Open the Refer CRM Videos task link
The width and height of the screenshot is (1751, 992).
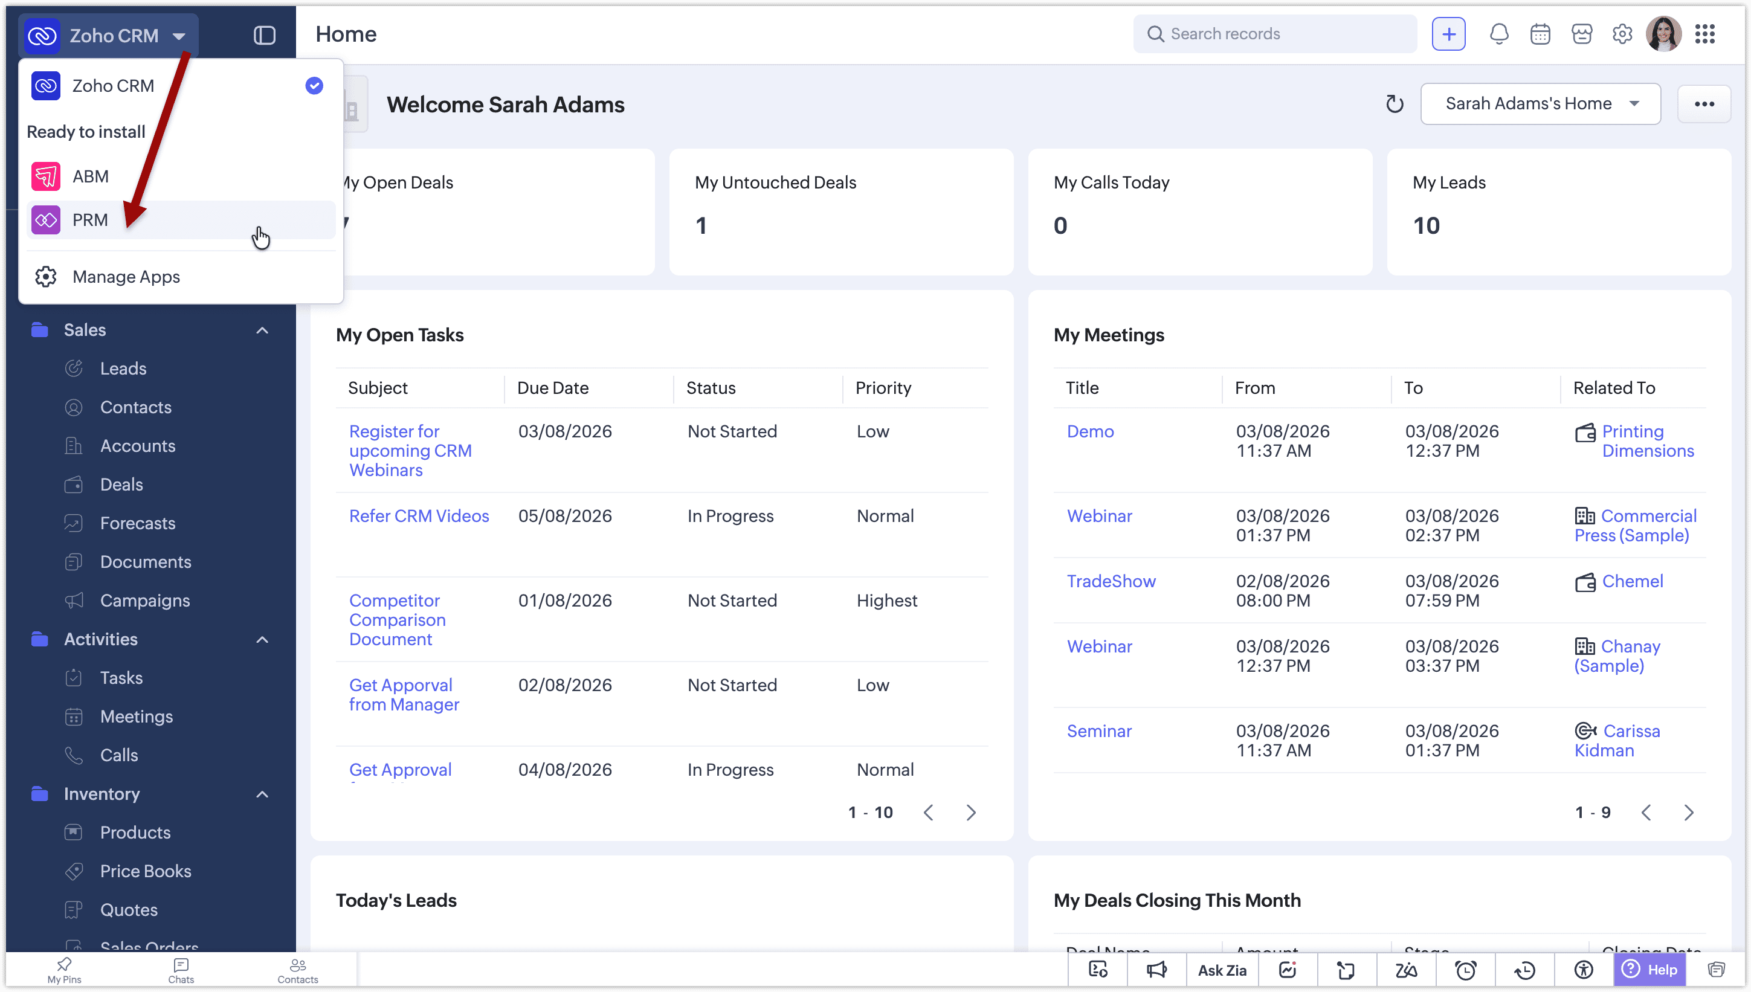pos(419,517)
